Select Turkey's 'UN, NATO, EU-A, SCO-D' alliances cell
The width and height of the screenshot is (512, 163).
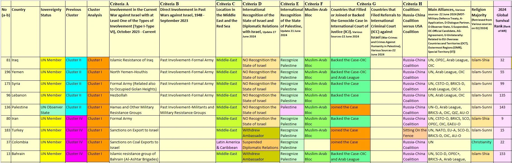449,133
